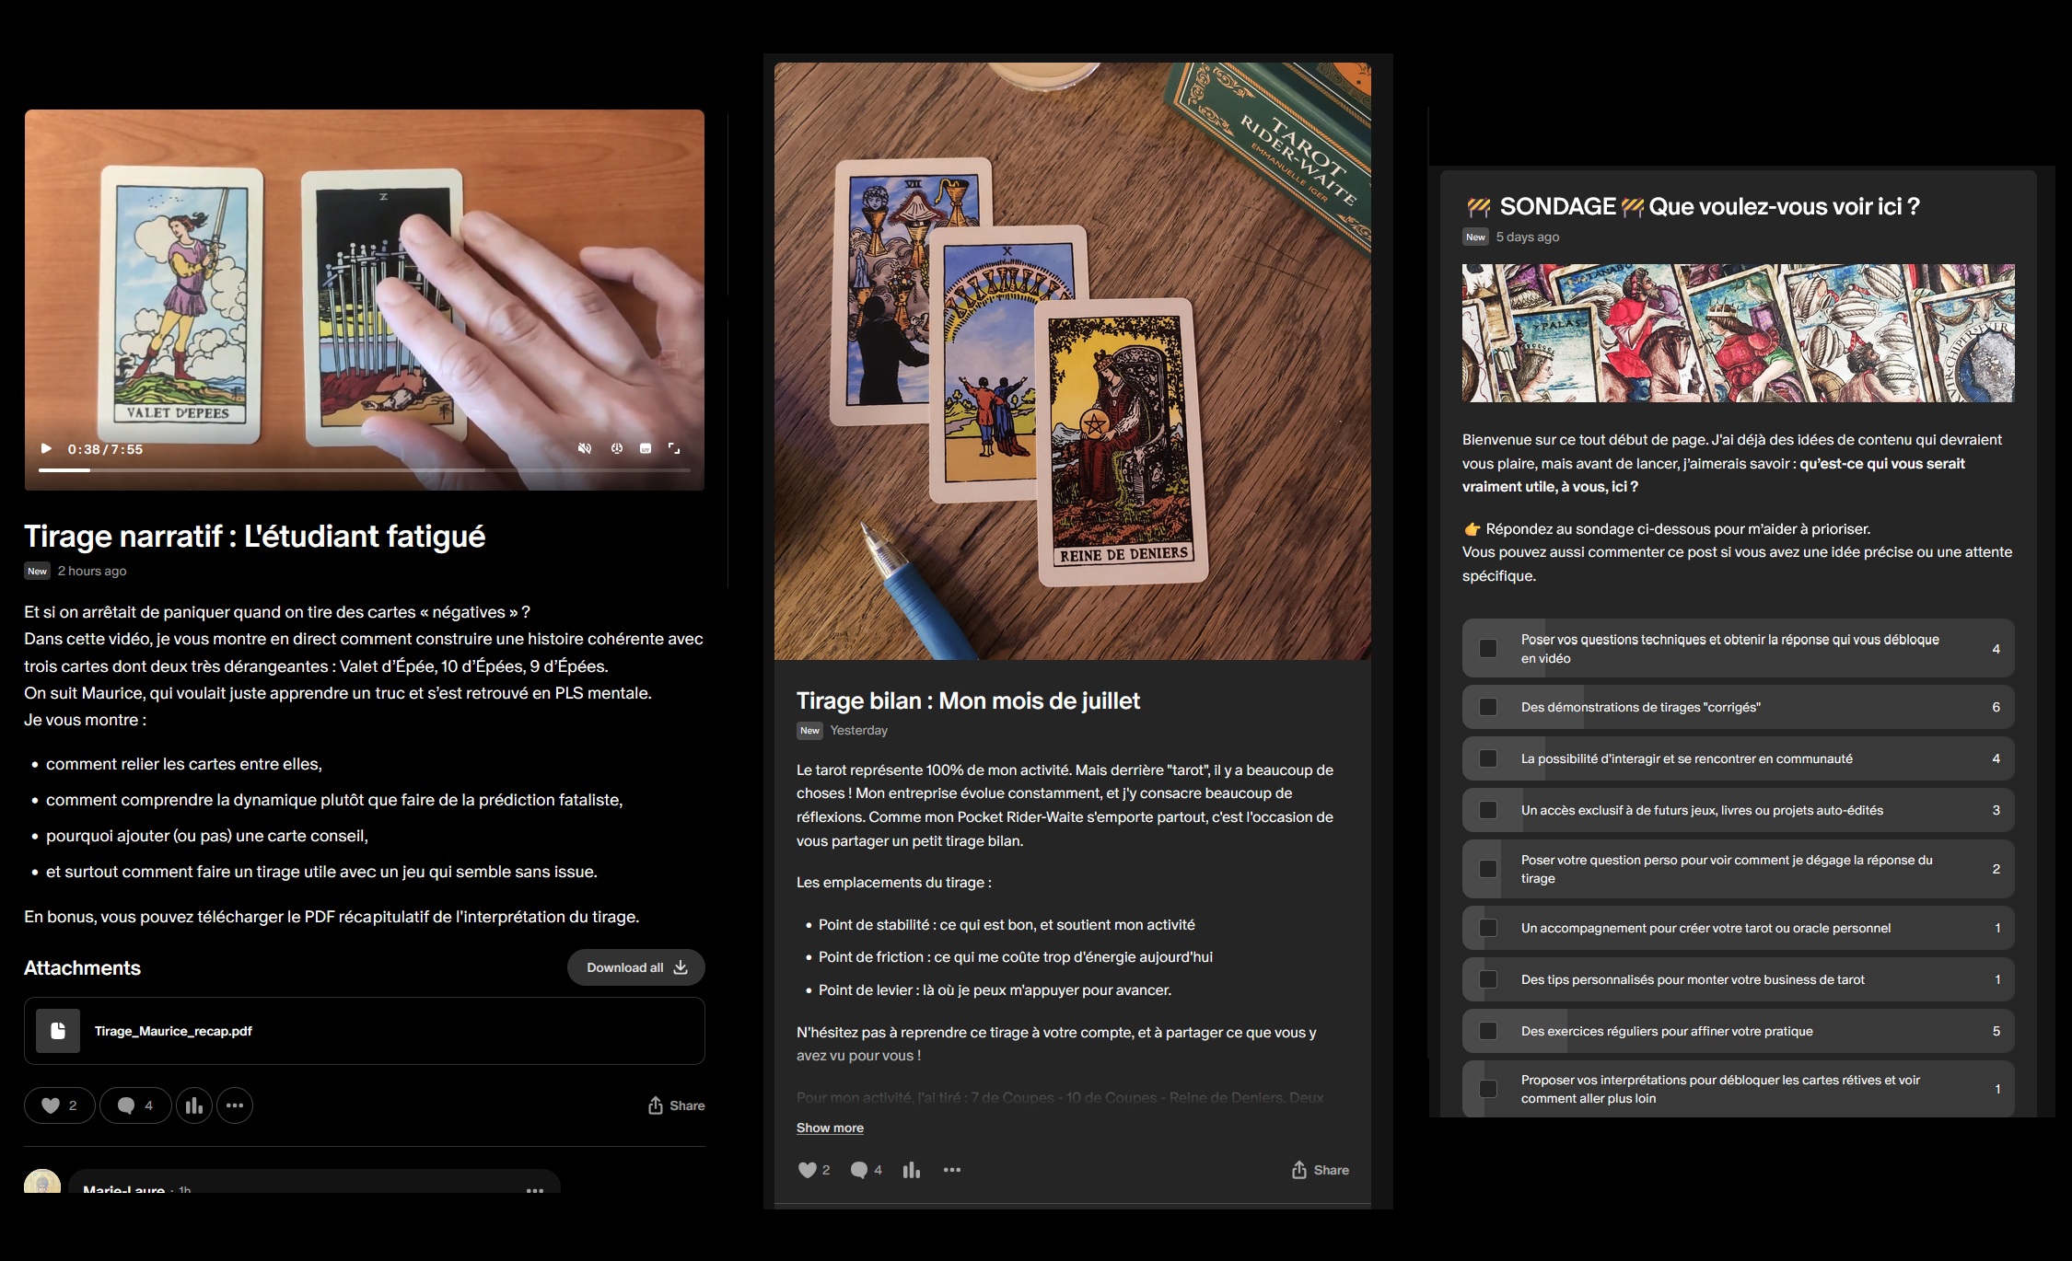Play the Tirage narratif video
The image size is (2072, 1261).
[x=46, y=448]
